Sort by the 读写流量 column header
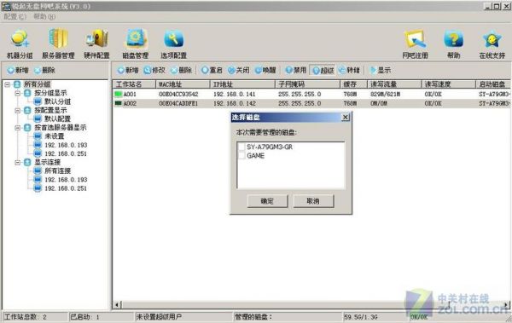 (395, 84)
